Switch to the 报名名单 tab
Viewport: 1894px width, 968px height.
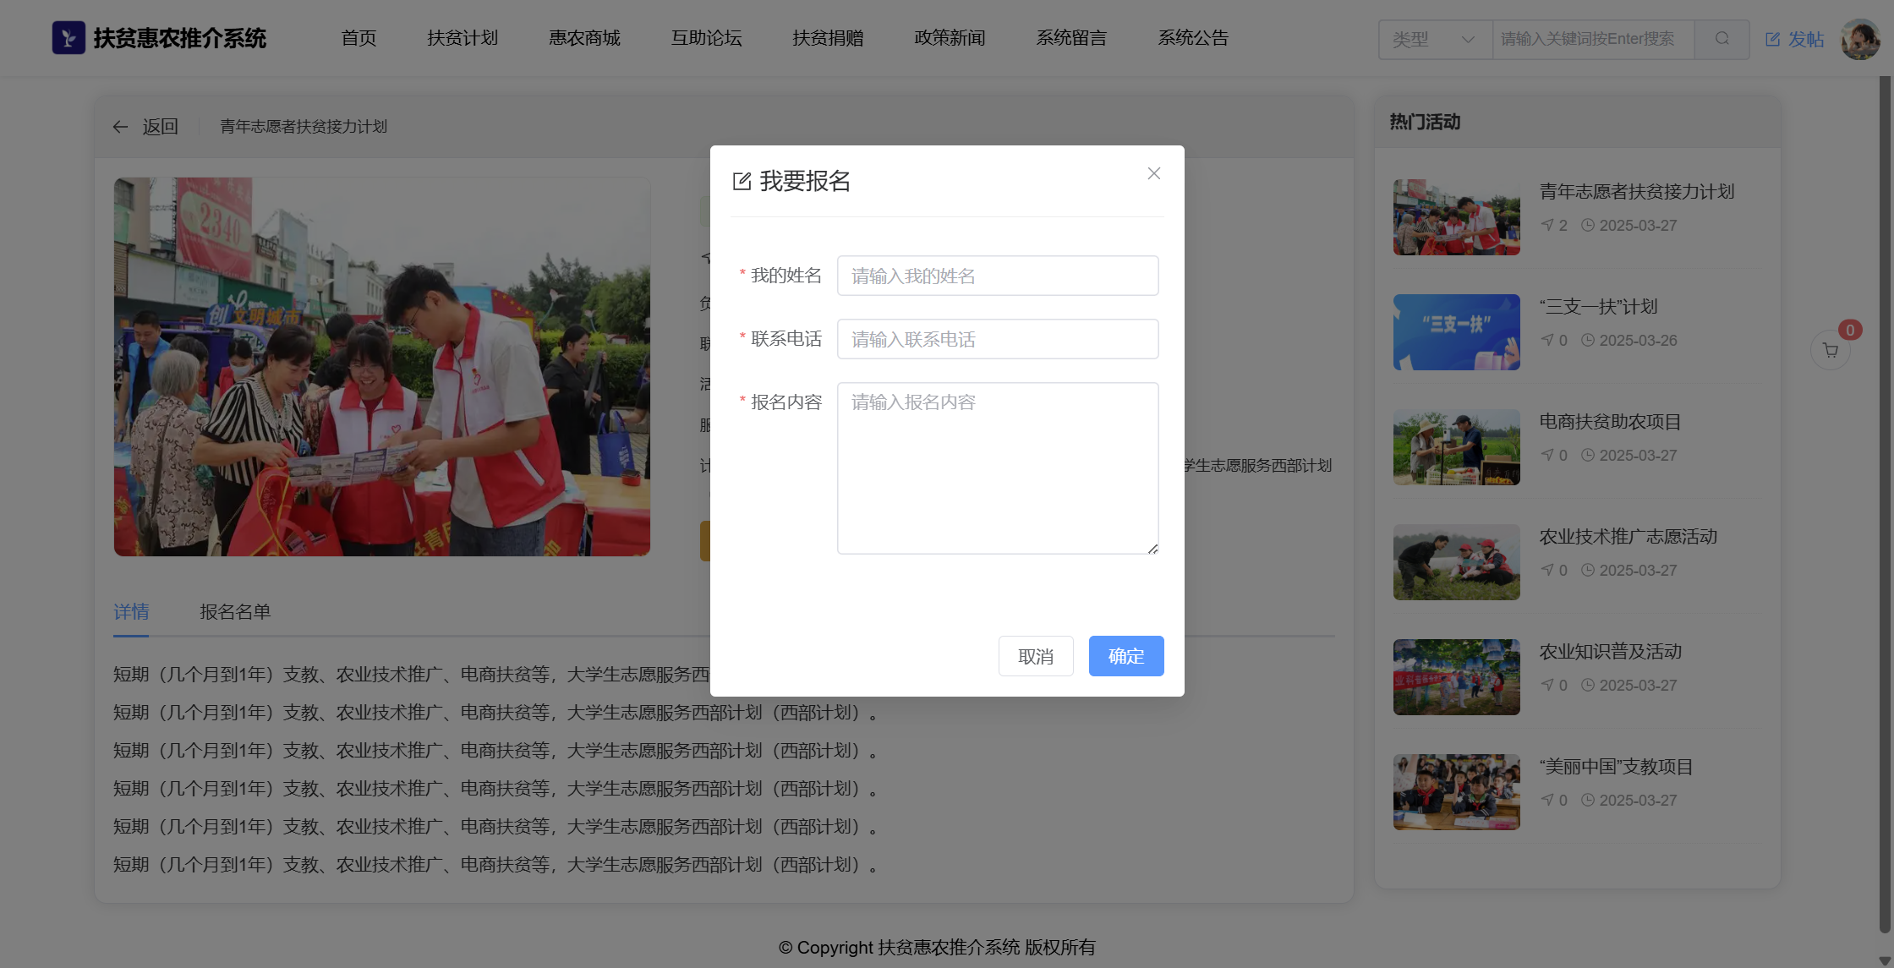click(x=235, y=612)
